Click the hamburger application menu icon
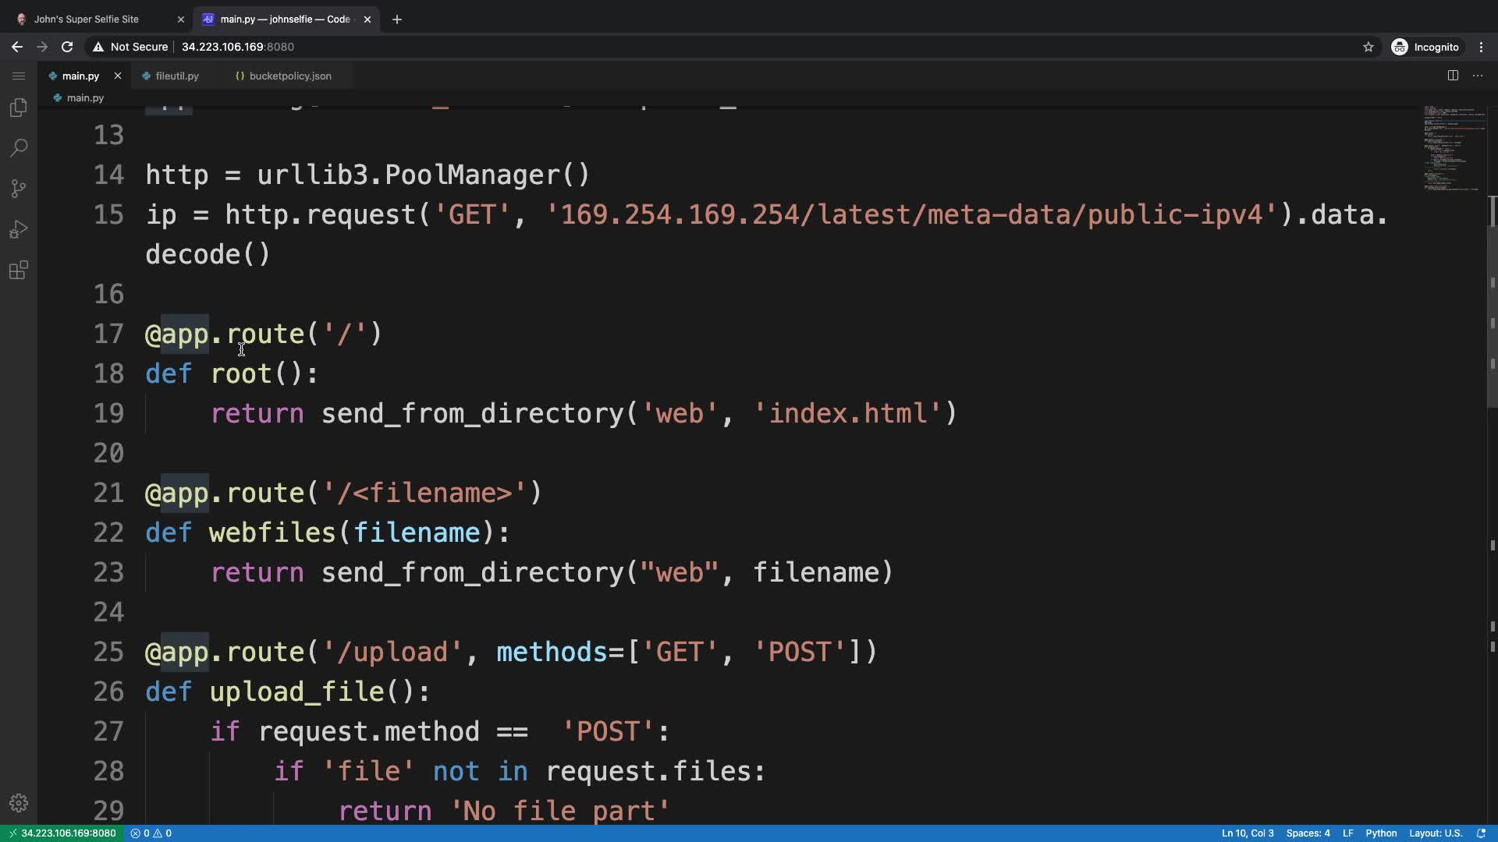Image resolution: width=1498 pixels, height=842 pixels. (x=19, y=76)
